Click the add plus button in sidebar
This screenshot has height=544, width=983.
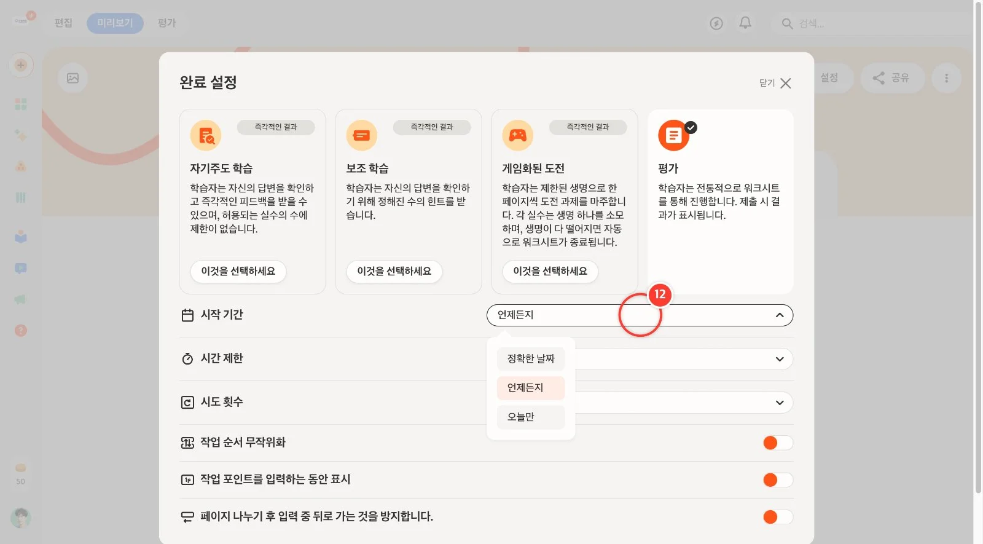point(21,65)
